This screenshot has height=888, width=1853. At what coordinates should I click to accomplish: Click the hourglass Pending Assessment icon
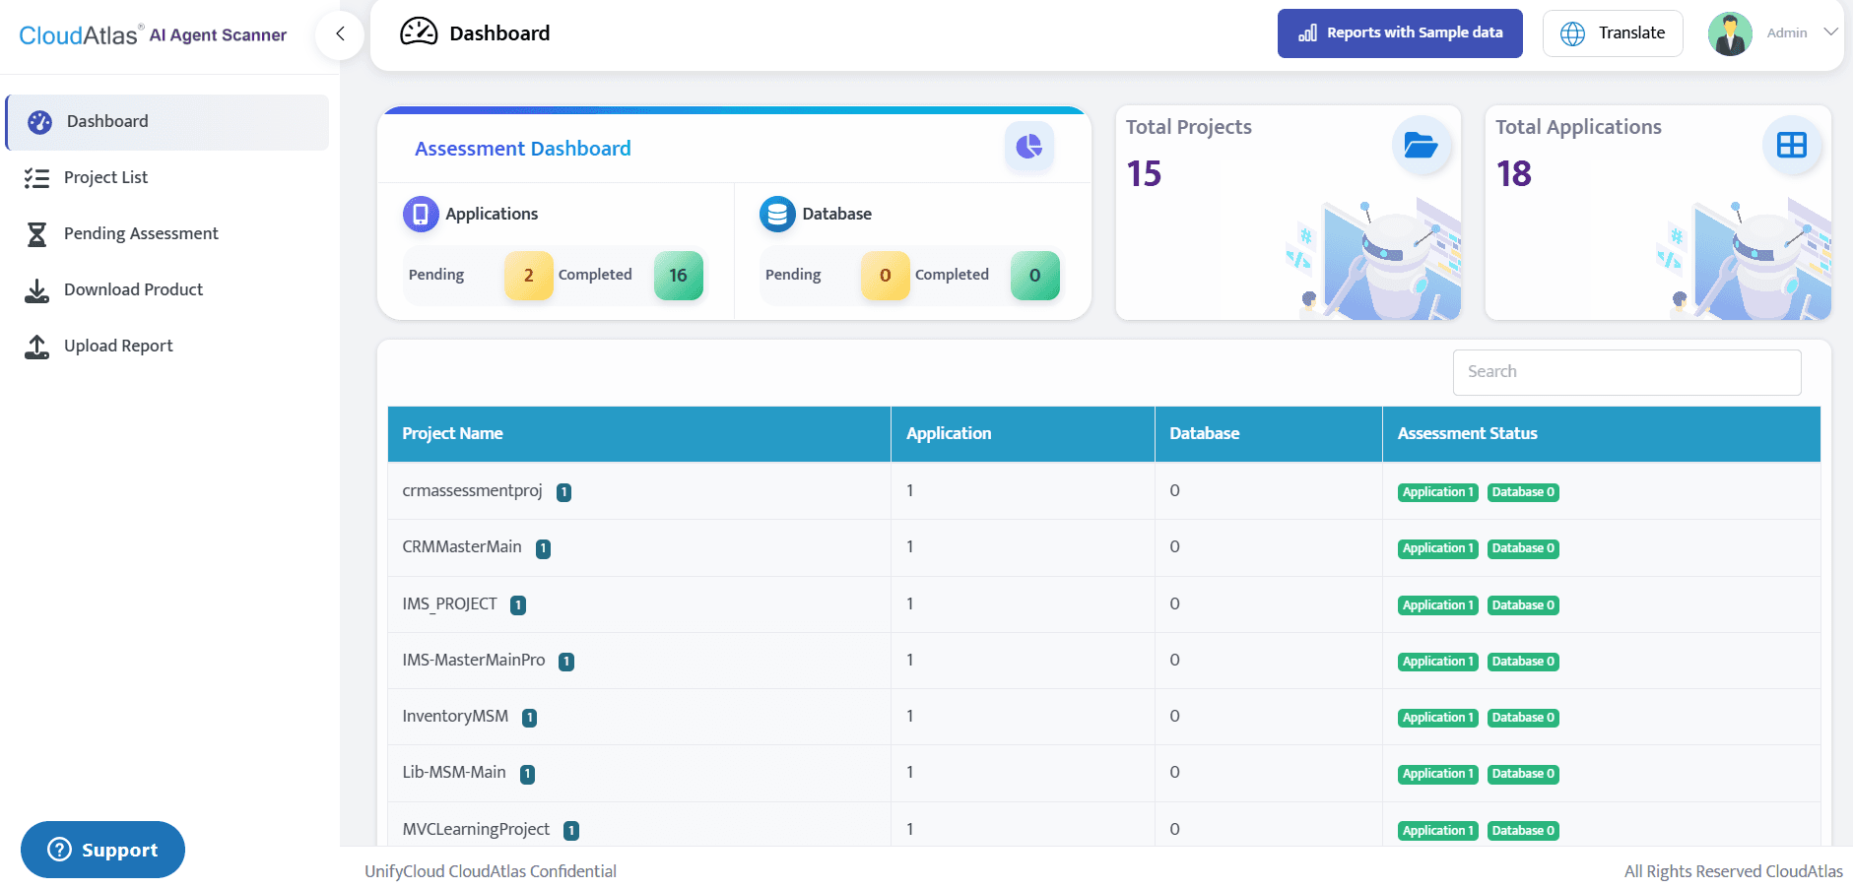[x=36, y=234]
